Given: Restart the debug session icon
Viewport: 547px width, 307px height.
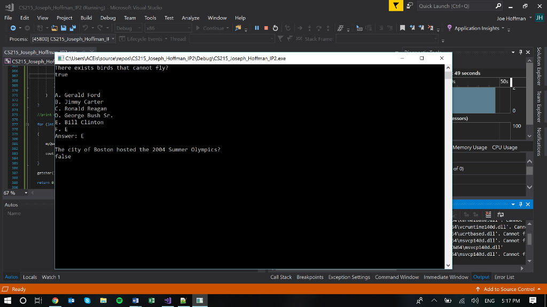Looking at the screenshot, I should 275,28.
